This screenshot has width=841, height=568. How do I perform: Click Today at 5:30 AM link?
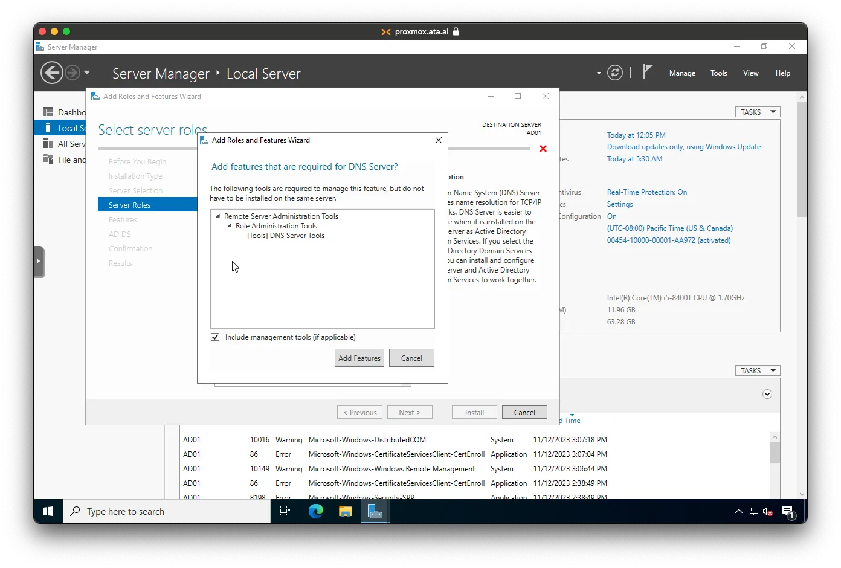click(634, 159)
